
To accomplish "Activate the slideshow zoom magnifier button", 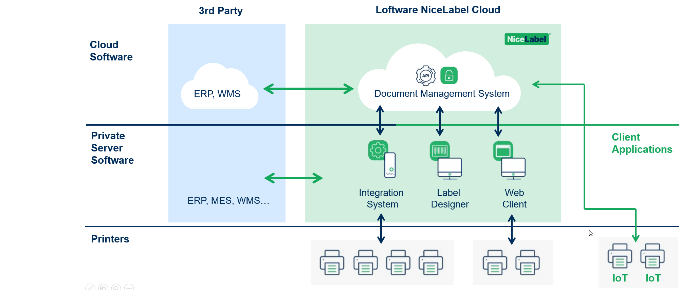I will coord(116,287).
